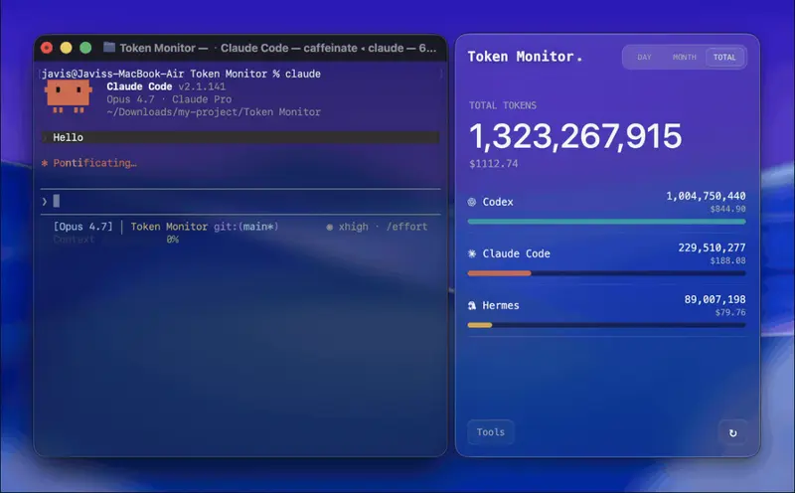Click the /effort hint in status line
The image size is (795, 493).
406,227
